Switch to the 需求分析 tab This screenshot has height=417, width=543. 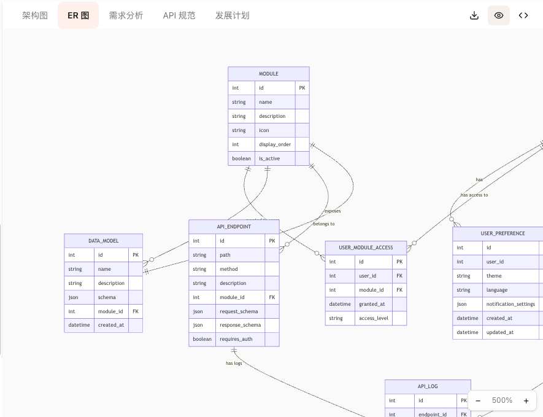pos(126,15)
